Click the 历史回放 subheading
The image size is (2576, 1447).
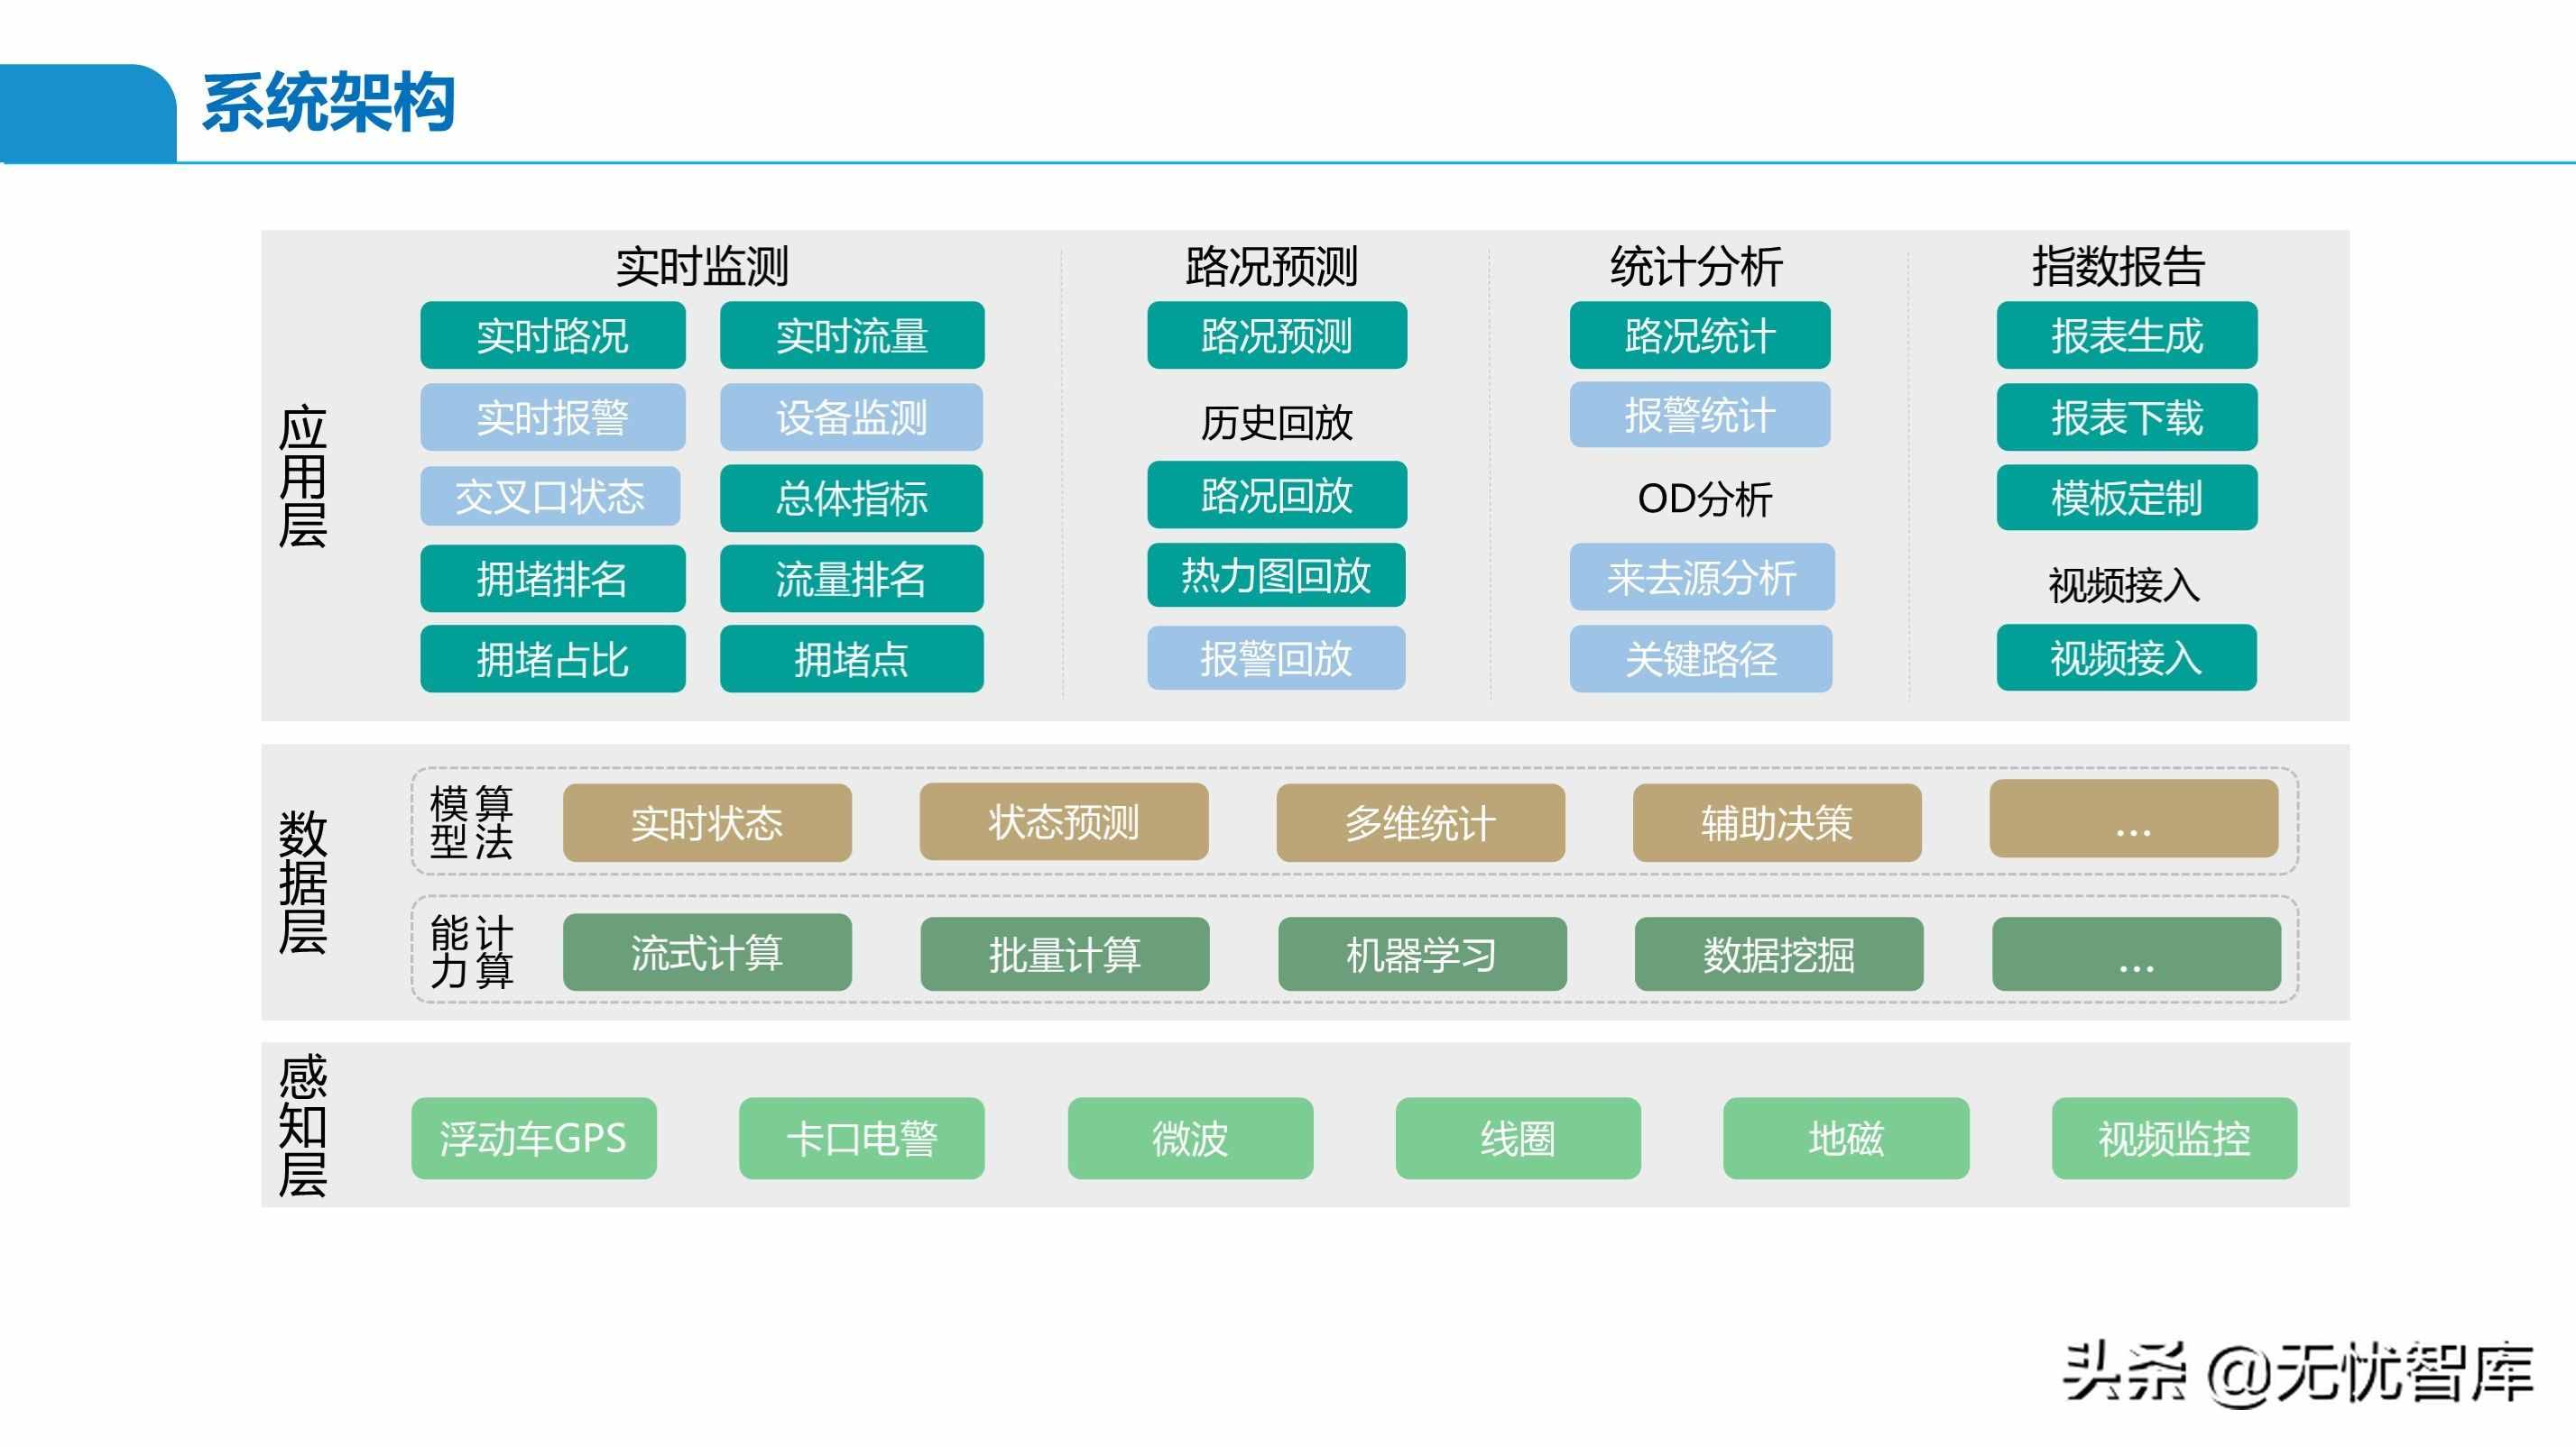click(1277, 423)
